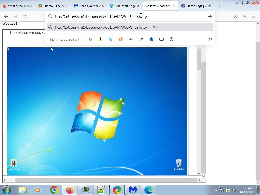The width and height of the screenshot is (260, 195).
Task: Click the forward navigation arrow
Action: [x=15, y=17]
